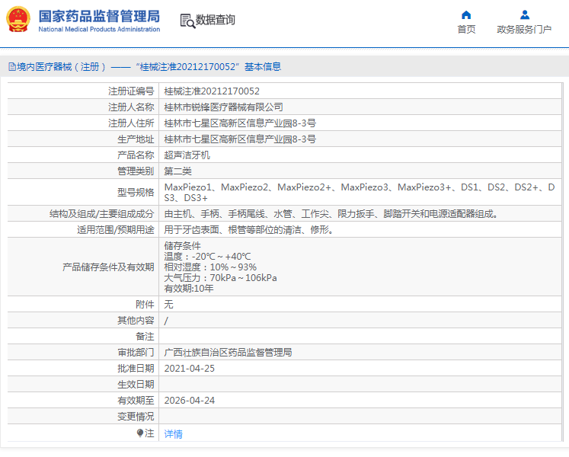Click product name 超声洁牙机
The width and height of the screenshot is (569, 457).
pyautogui.click(x=187, y=155)
